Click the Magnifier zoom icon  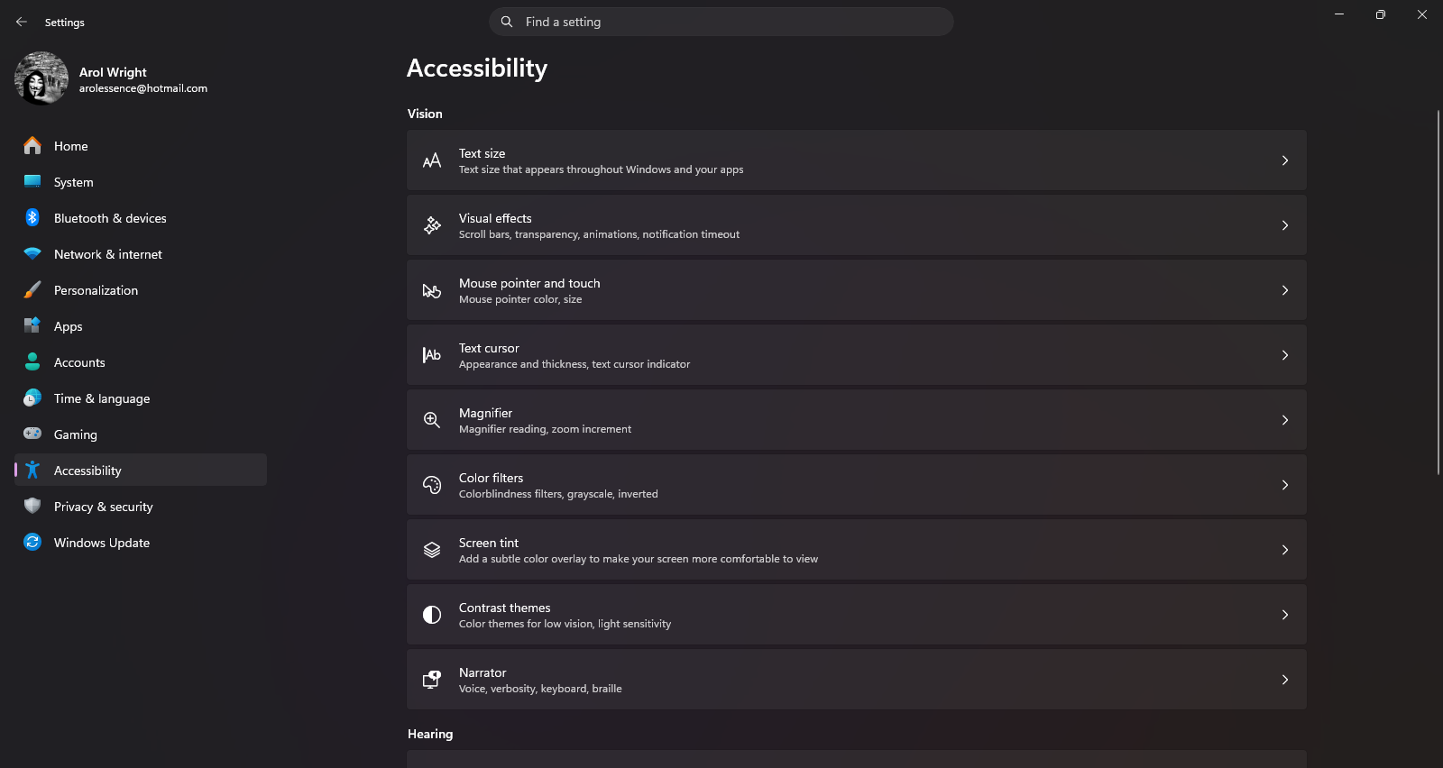coord(432,420)
